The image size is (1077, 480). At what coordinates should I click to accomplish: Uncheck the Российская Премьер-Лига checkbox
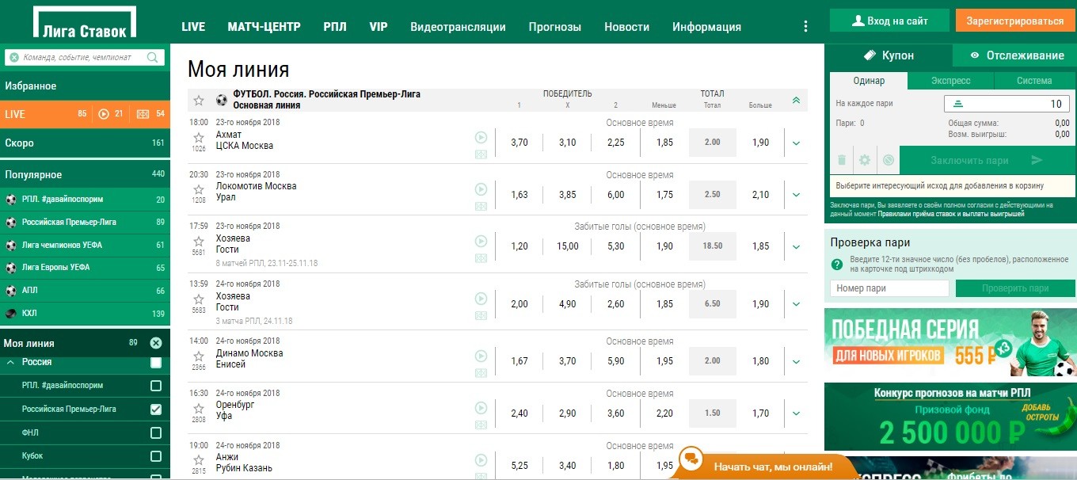156,410
